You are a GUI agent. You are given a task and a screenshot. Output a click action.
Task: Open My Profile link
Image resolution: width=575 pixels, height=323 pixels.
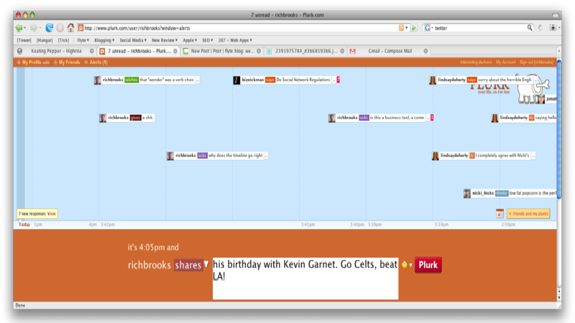32,62
